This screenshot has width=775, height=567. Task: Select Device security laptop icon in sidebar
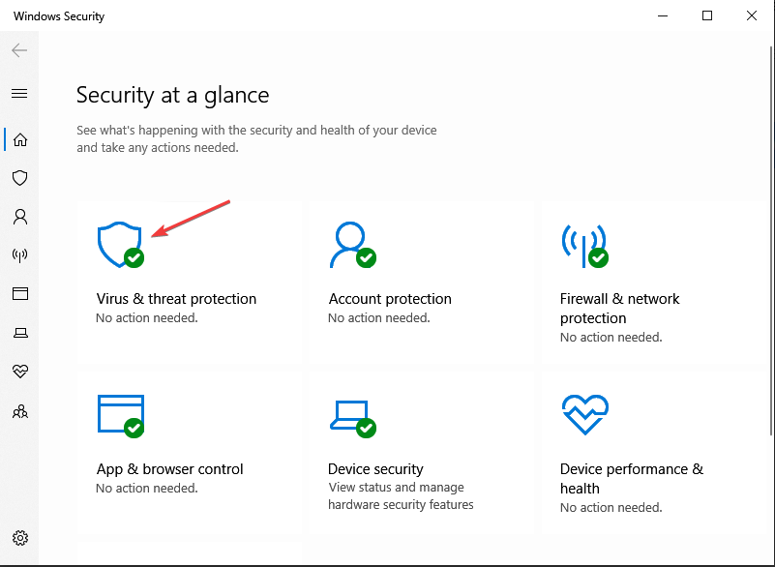click(x=19, y=333)
